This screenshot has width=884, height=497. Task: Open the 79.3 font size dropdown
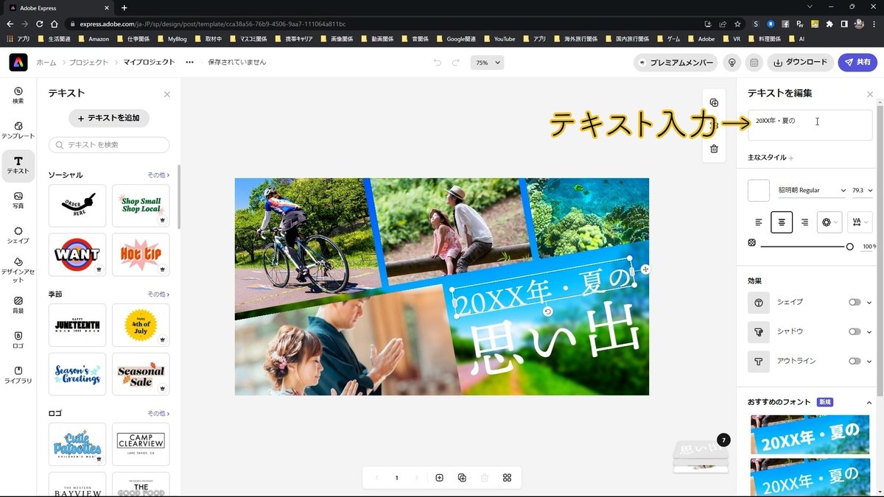[x=862, y=190]
